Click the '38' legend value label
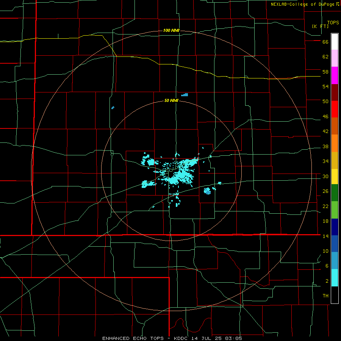Image resolution: width=341 pixels, height=341 pixels. [x=325, y=146]
